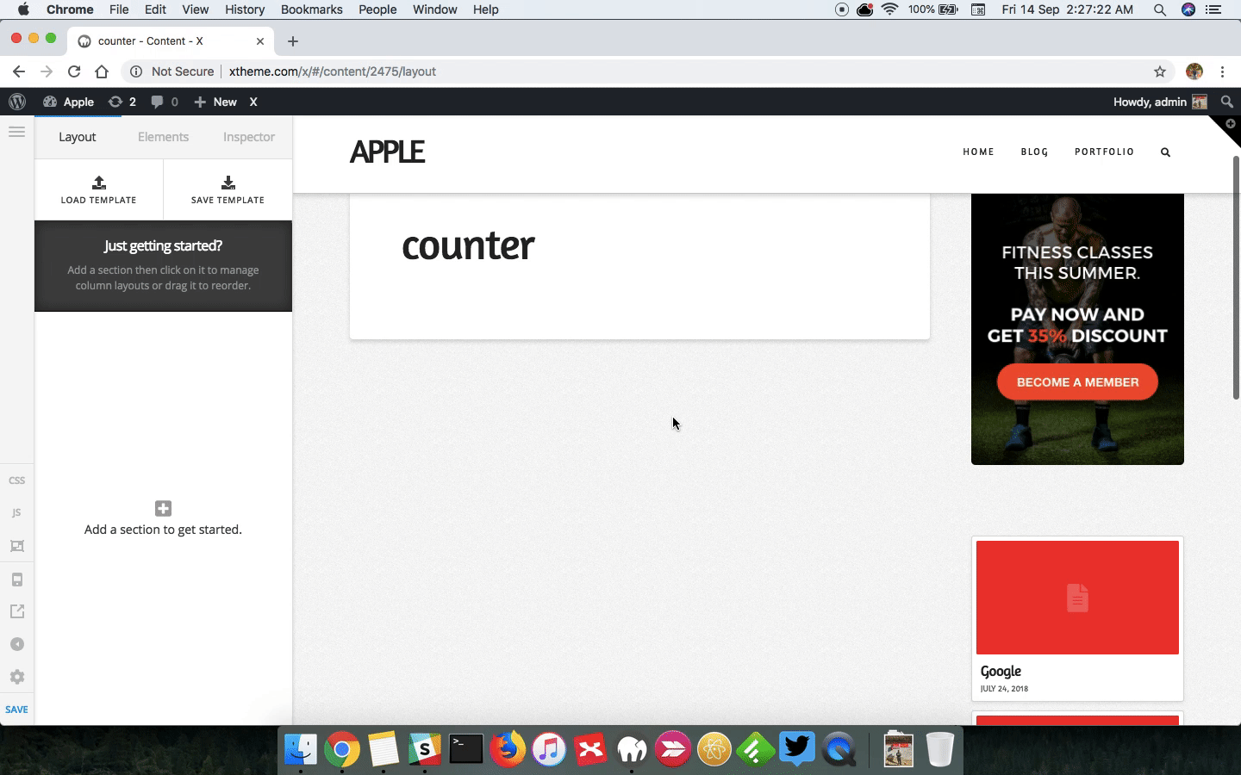1241x775 pixels.
Task: Click the blue SAVE button in the sidebar
Action: click(x=16, y=710)
